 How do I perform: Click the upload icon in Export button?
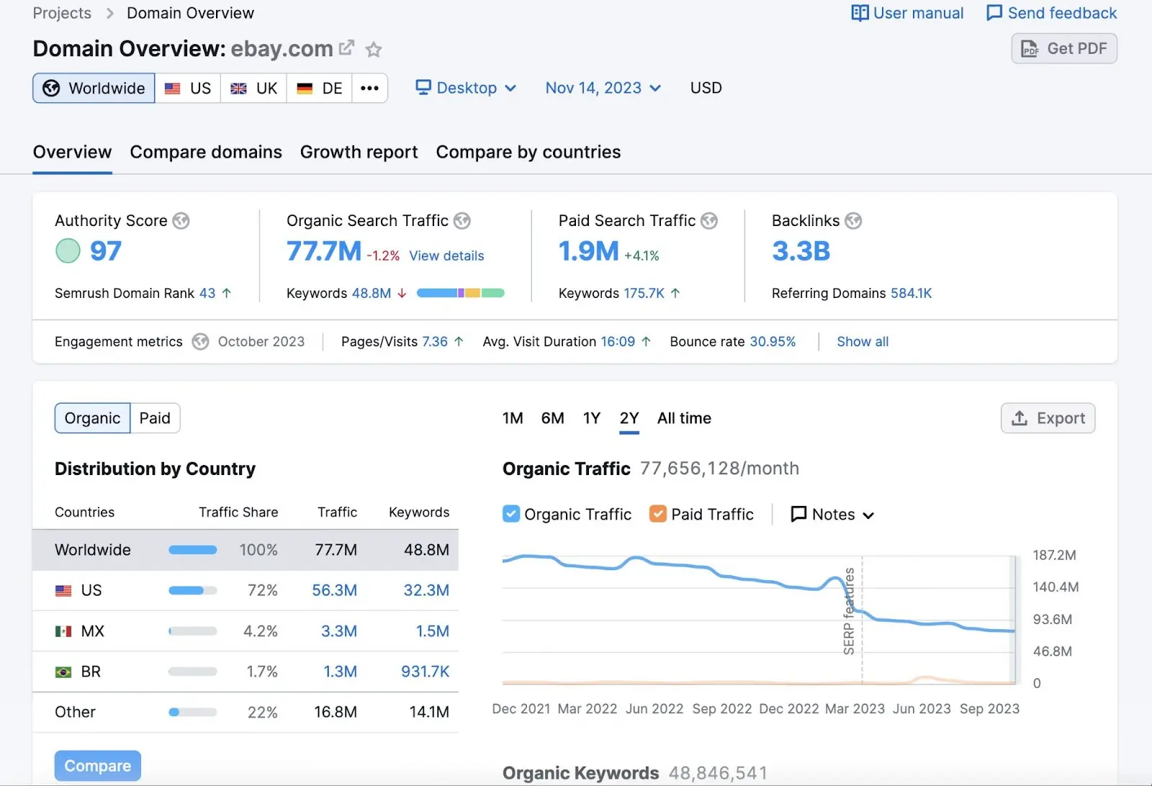point(1020,418)
